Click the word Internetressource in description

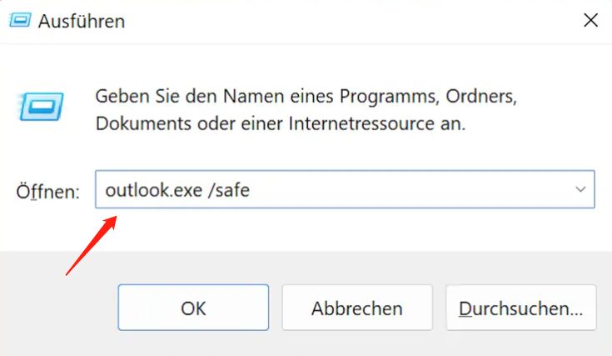click(361, 123)
